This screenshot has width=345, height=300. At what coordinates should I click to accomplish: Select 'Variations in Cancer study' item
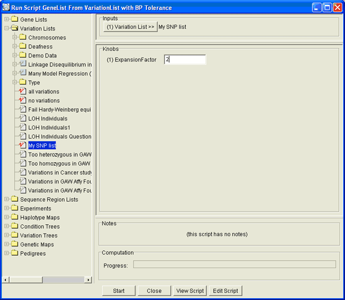point(60,173)
